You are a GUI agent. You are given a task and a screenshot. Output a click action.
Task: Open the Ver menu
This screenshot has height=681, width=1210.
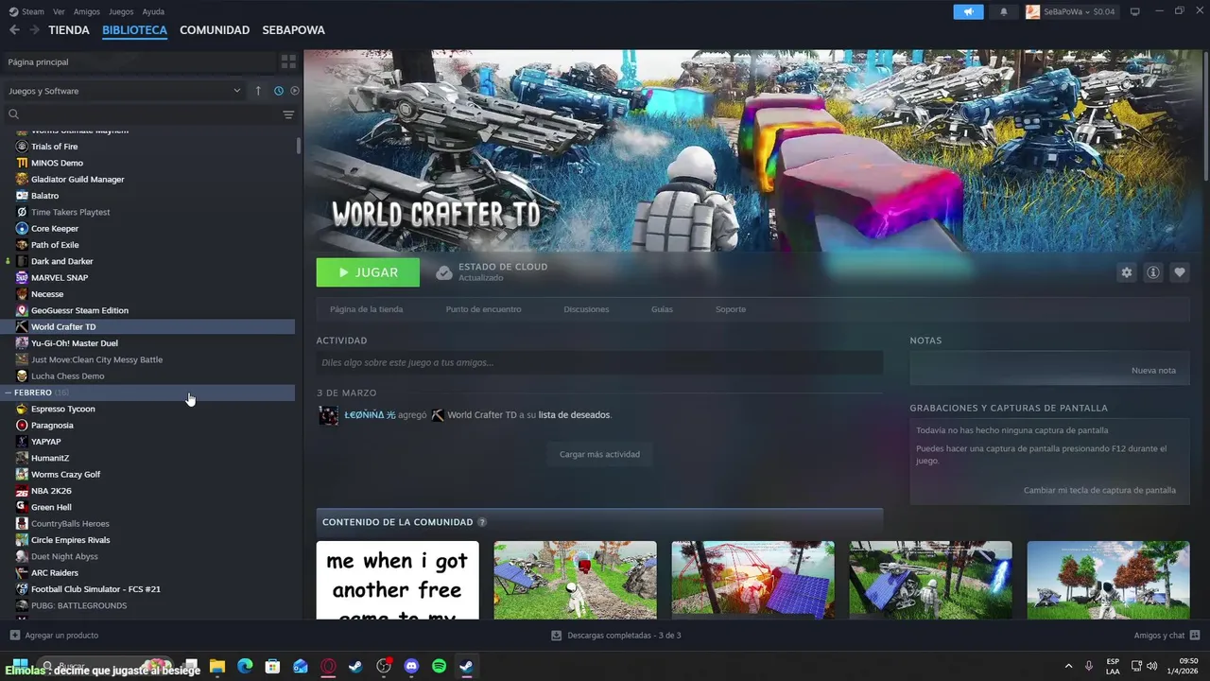click(x=59, y=11)
